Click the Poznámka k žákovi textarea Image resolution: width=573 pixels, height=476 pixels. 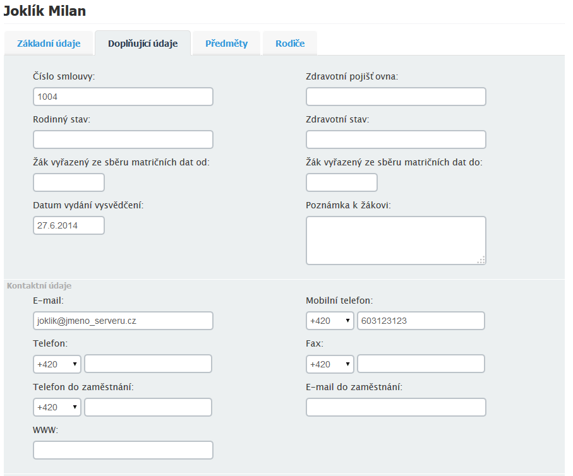(395, 241)
